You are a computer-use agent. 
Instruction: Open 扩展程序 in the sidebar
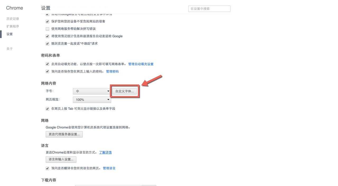13,26
